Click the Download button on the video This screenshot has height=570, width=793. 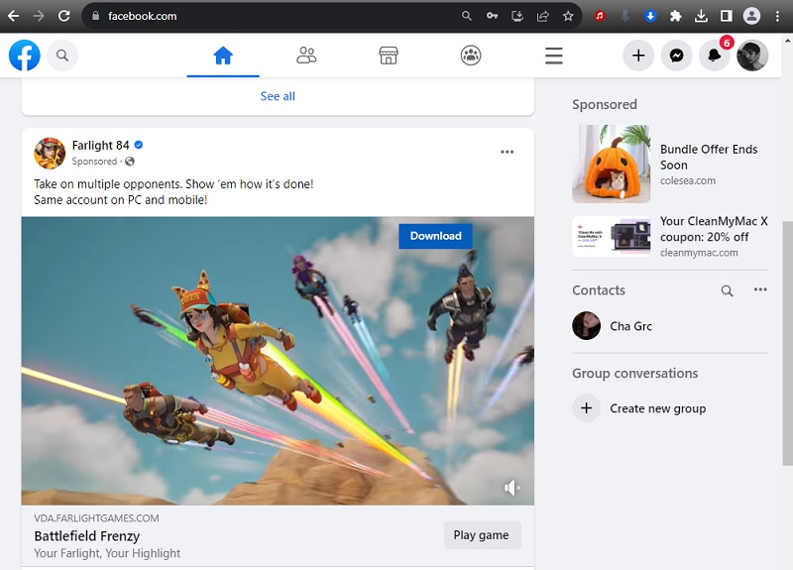tap(435, 236)
